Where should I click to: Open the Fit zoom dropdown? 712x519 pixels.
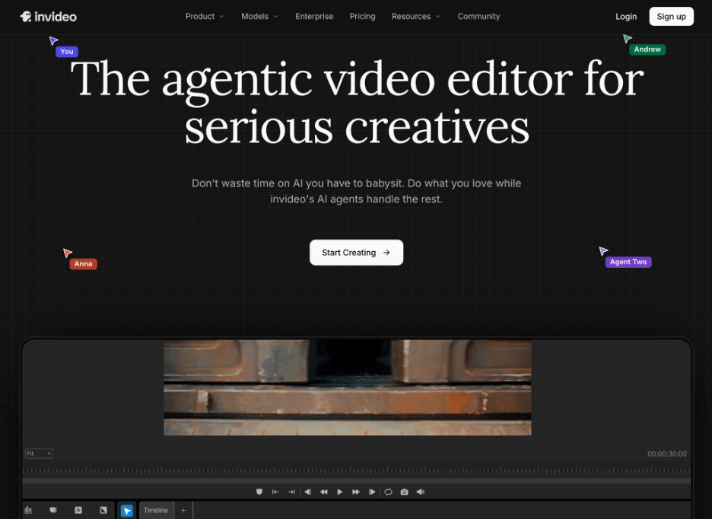39,454
